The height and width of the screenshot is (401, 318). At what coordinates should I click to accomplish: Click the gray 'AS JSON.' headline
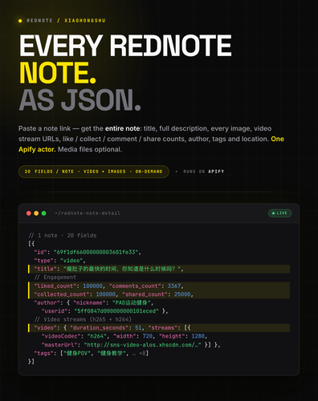pyautogui.click(x=80, y=100)
